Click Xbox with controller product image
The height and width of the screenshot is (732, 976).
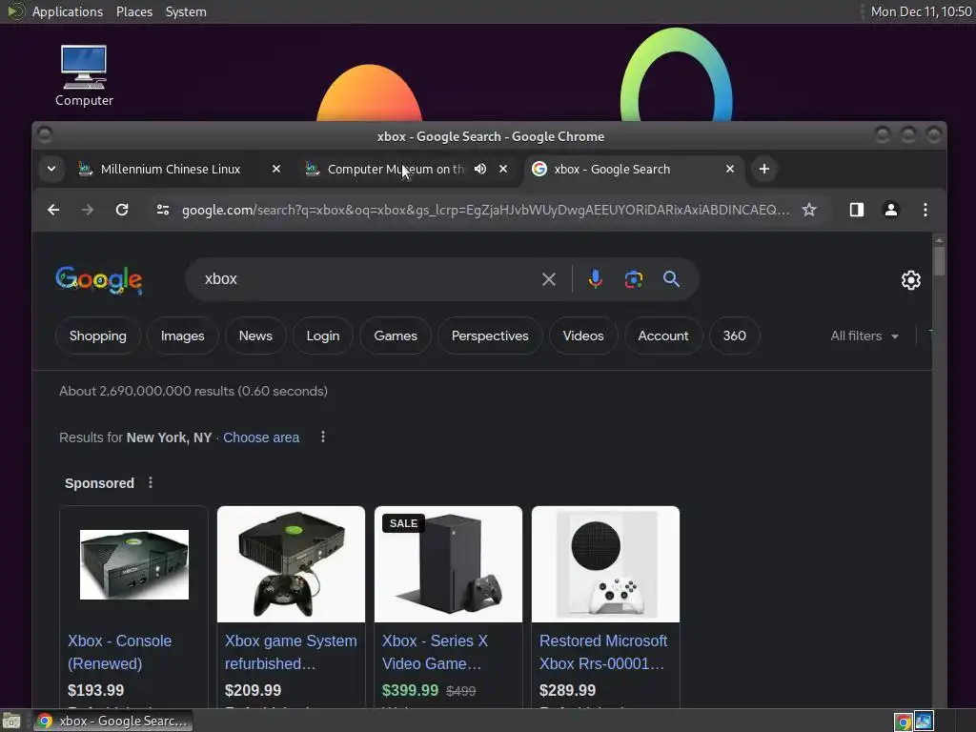(x=291, y=564)
